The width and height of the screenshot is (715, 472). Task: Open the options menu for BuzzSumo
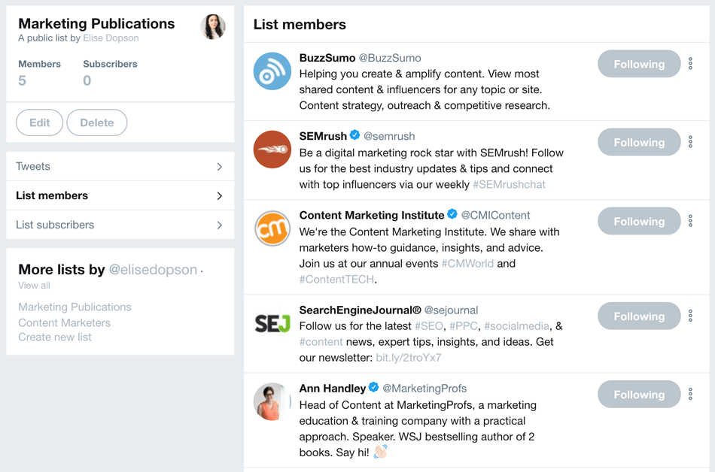pos(690,64)
